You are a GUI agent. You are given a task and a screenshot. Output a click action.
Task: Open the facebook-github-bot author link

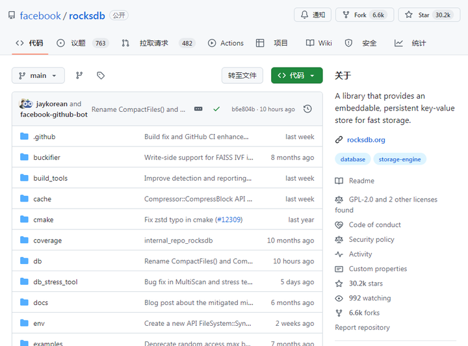[54, 114]
